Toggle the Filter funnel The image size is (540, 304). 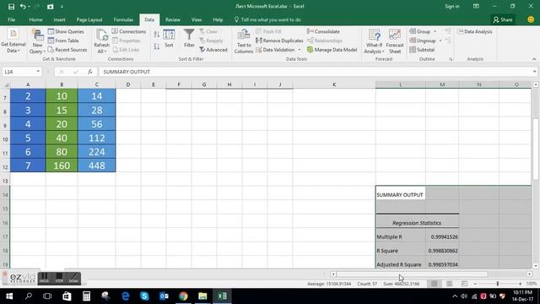189,39
